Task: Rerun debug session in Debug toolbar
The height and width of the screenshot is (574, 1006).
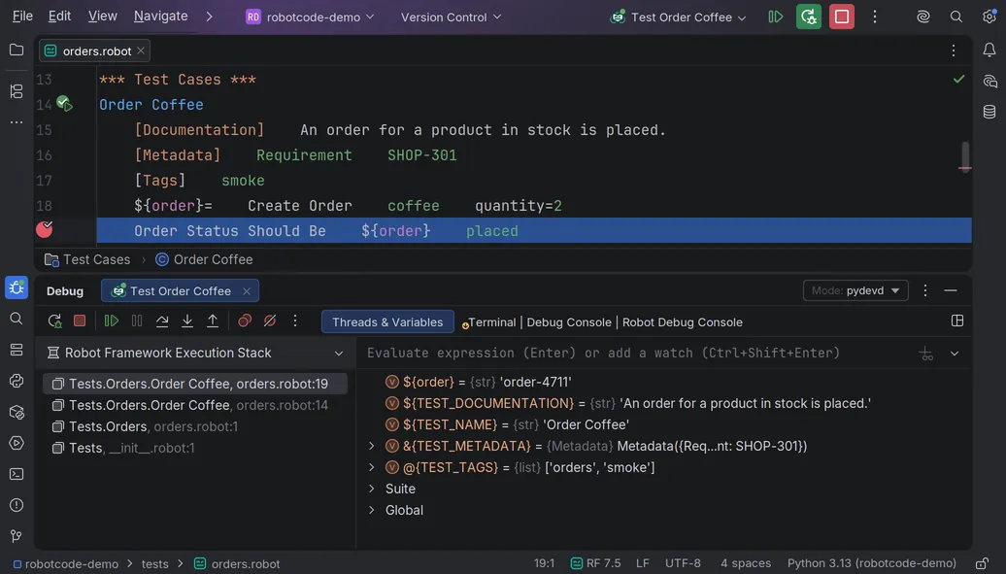Action: (54, 321)
